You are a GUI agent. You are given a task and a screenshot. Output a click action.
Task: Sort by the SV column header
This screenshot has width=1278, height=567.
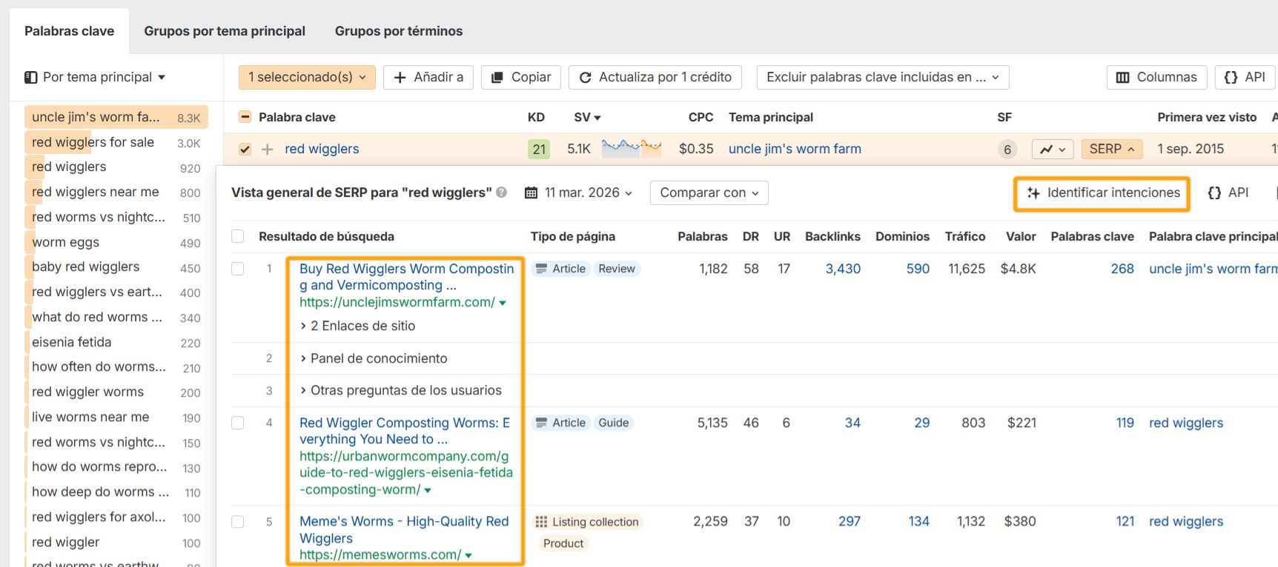tap(587, 117)
